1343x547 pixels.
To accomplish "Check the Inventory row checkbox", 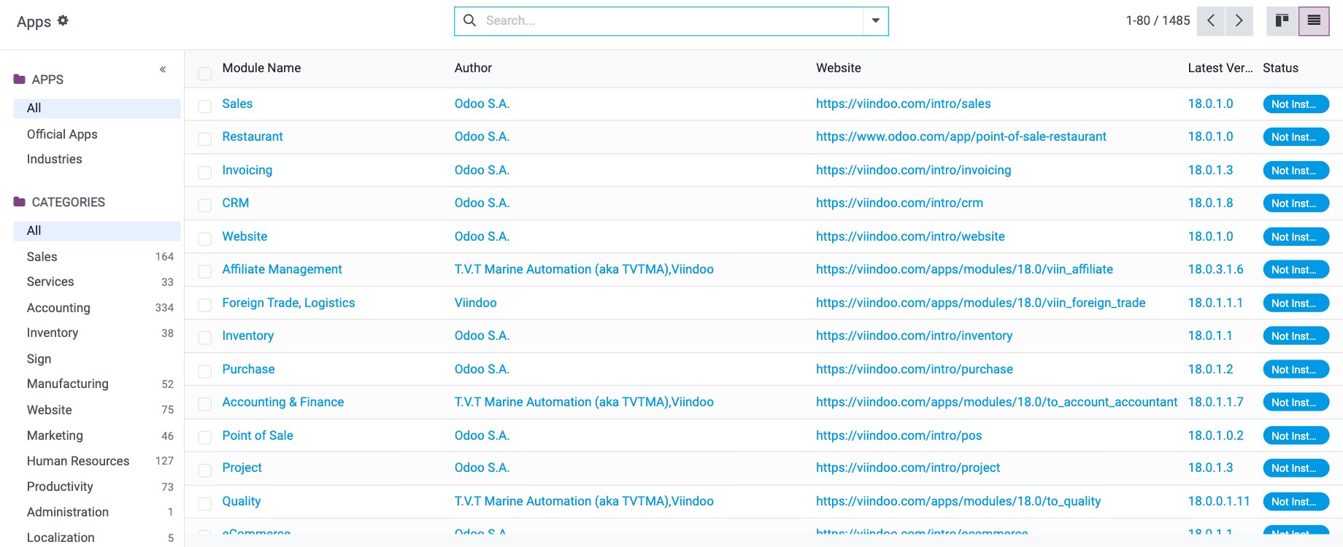I will [205, 338].
